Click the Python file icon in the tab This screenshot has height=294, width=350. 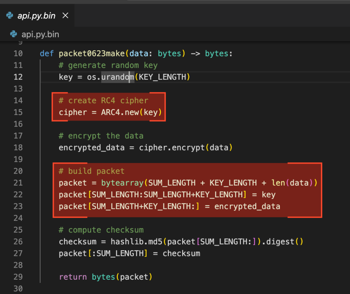pos(10,16)
